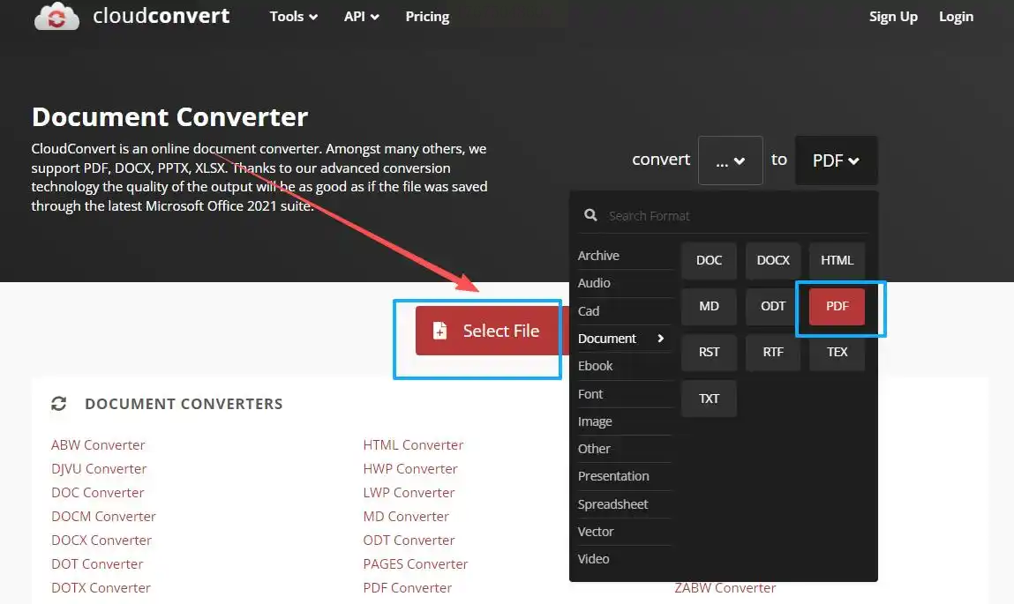Choose the TEX format button
This screenshot has width=1014, height=604.
click(837, 352)
